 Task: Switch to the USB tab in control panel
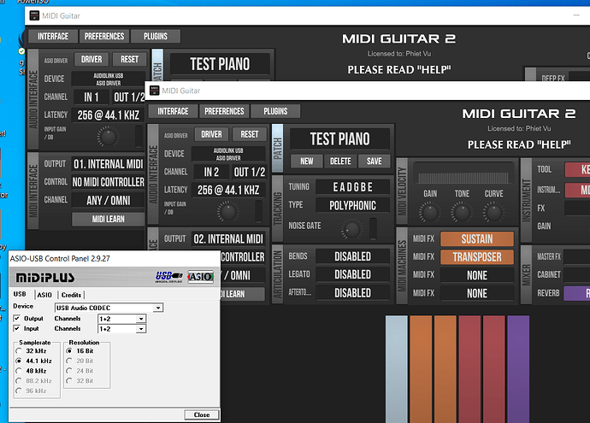tap(20, 294)
